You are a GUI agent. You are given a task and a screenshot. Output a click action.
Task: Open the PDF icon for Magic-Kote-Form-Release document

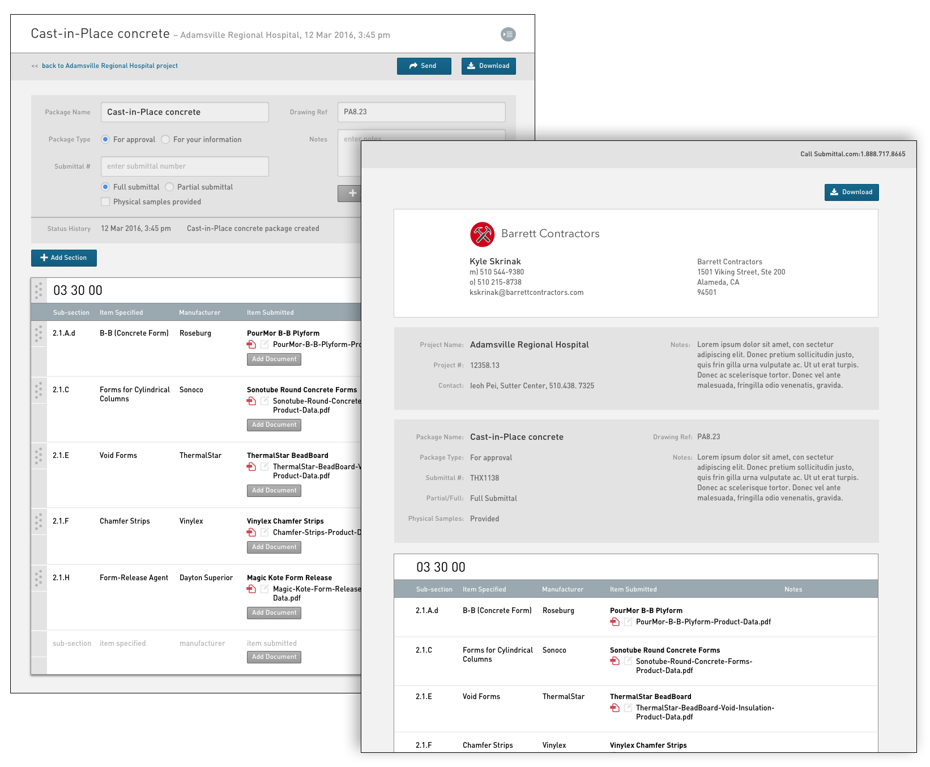point(251,589)
